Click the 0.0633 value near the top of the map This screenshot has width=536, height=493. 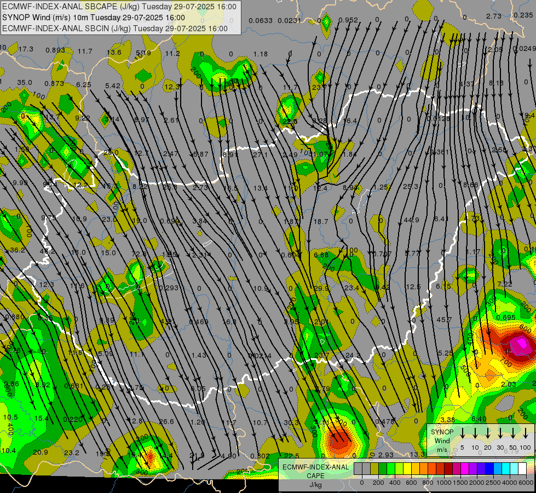261,21
